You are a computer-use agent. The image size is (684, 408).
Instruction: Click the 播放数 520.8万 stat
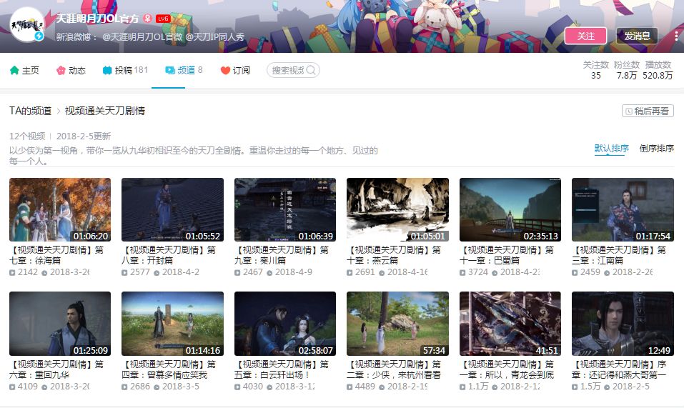[658, 70]
